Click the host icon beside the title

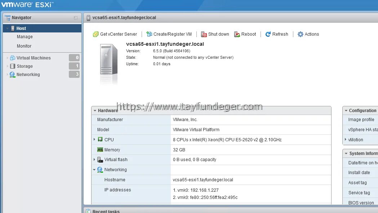[x=88, y=18]
